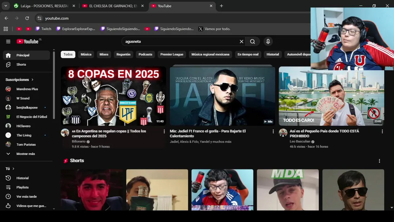The image size is (394, 222).
Task: Open Ver más tarde list
Action: 27,197
